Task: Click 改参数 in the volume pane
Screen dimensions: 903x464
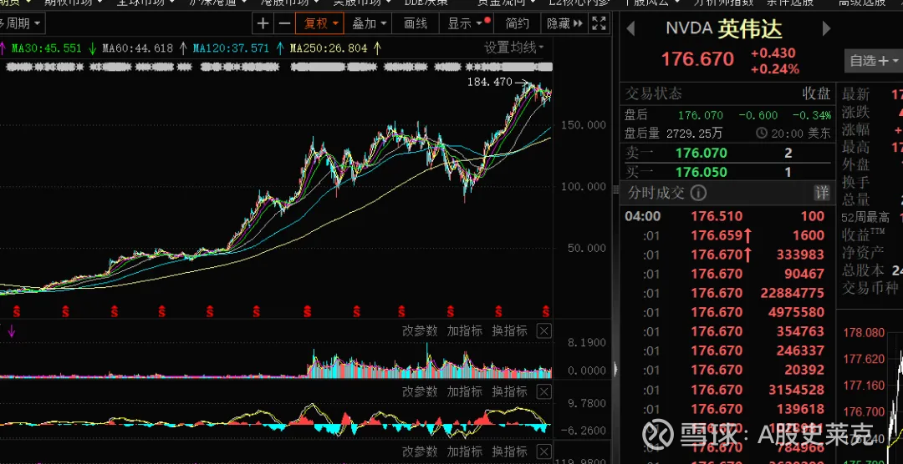Action: [x=420, y=330]
